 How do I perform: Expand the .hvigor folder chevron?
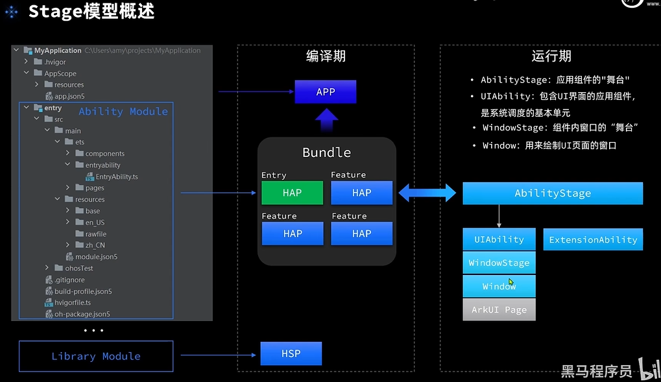(x=27, y=62)
